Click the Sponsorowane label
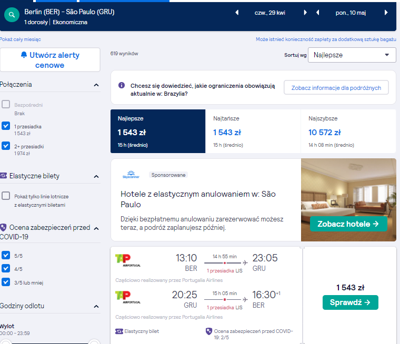Image resolution: width=400 pixels, height=344 pixels. click(x=168, y=175)
